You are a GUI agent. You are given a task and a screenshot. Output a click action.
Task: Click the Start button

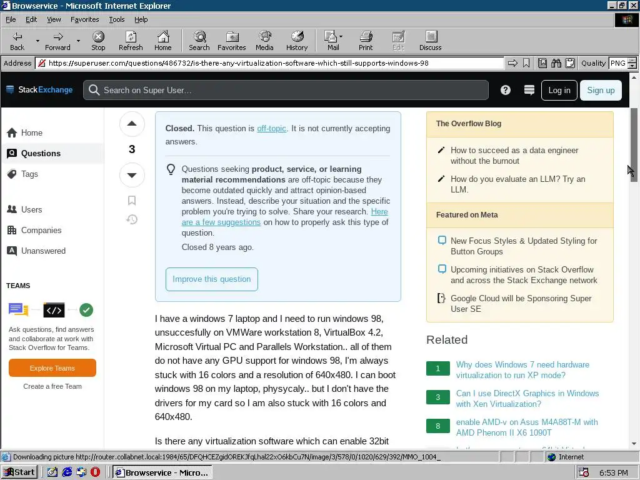click(19, 472)
